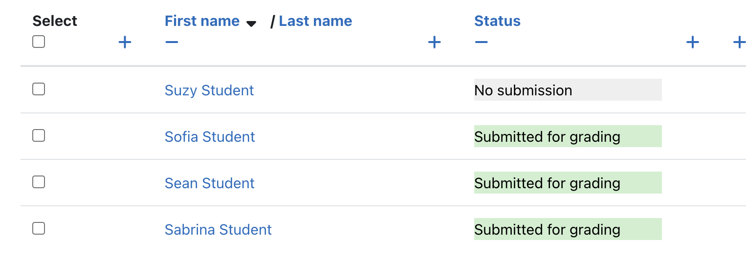The height and width of the screenshot is (263, 746).
Task: Toggle sort arrow beside First name
Action: (x=251, y=23)
